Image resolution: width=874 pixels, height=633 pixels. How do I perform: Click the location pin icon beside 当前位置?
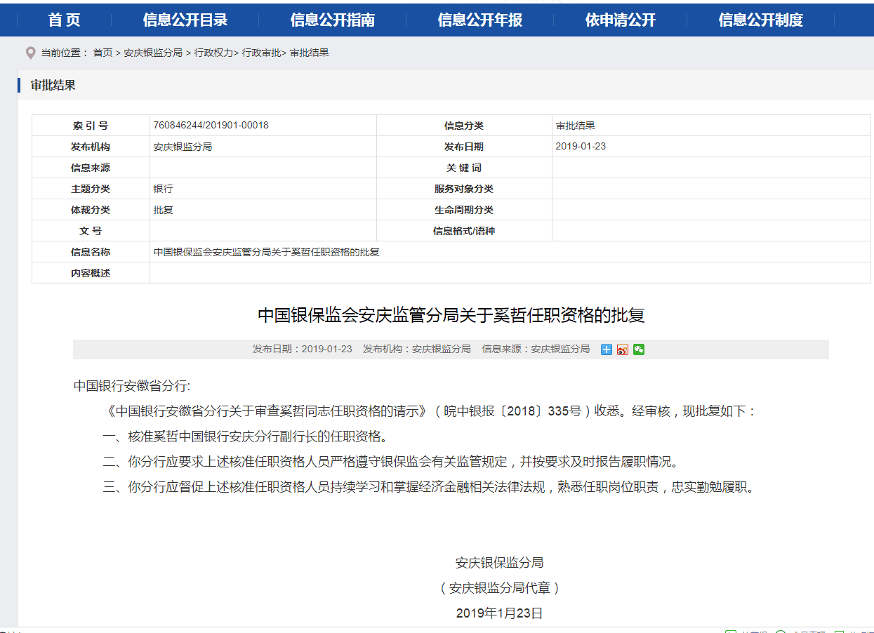(x=30, y=53)
